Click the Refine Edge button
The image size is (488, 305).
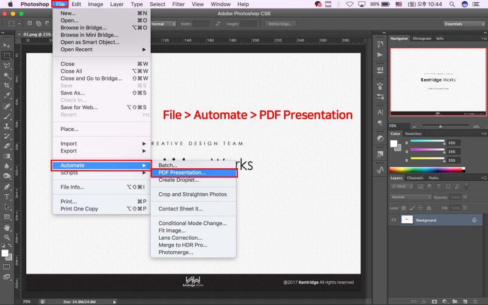280,24
